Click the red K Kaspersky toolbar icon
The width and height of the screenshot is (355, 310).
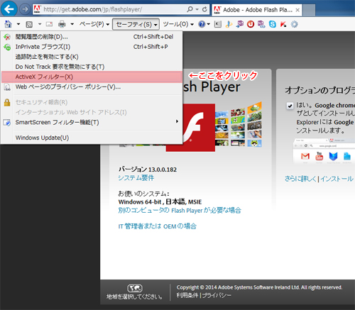click(283, 24)
